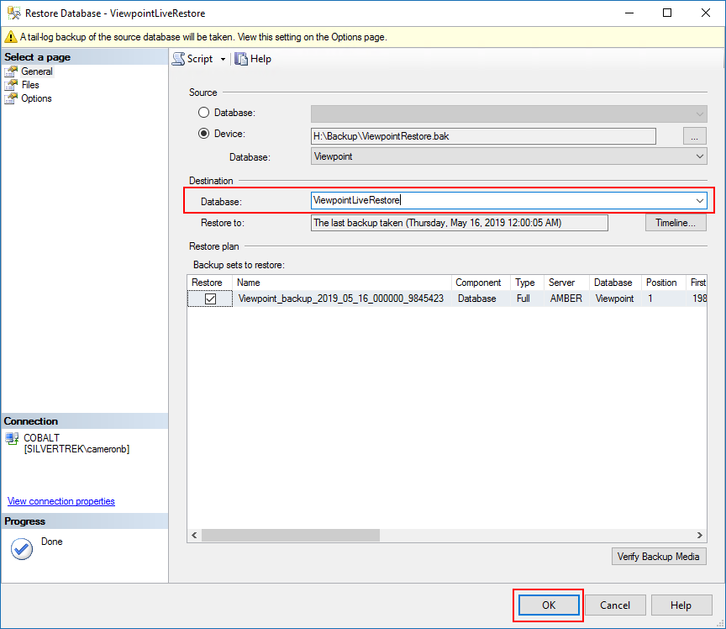Click the Restore to field
Image resolution: width=726 pixels, height=629 pixels.
click(460, 223)
